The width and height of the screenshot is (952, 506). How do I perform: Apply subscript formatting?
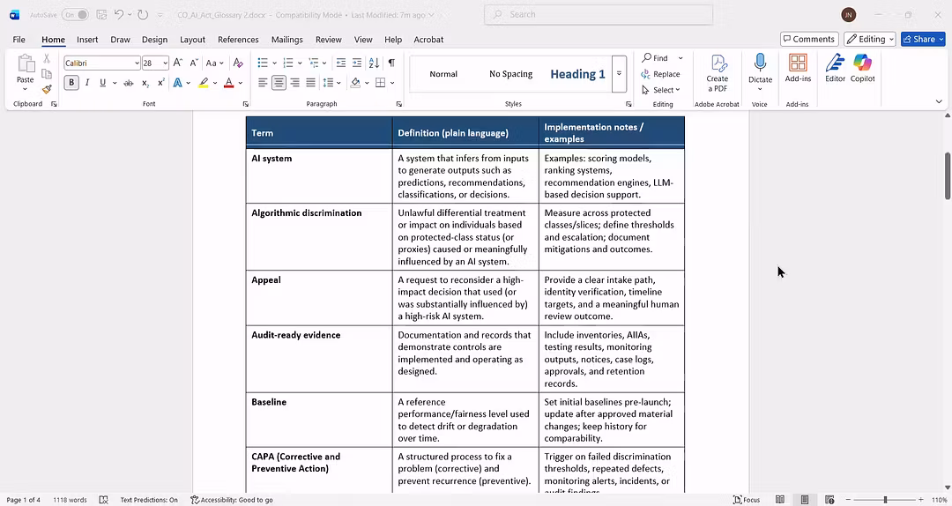point(145,83)
